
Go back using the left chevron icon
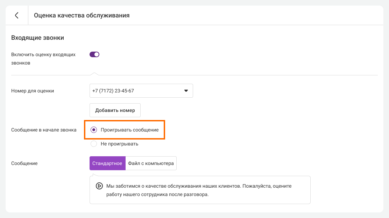[x=16, y=15]
